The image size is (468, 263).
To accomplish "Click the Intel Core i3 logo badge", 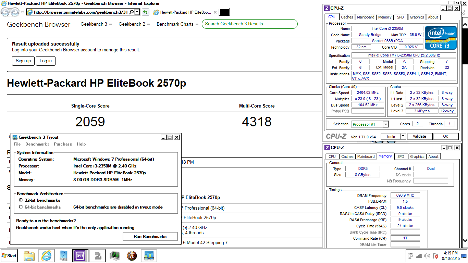I will [x=441, y=38].
